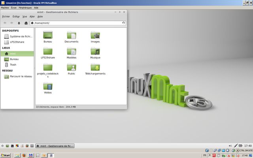Open the file manager Aide menu
Image resolution: width=253 pixels, height=158 pixels.
tap(40, 17)
